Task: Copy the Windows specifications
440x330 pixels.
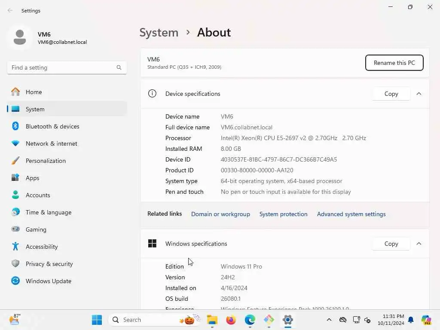Action: [x=391, y=244]
